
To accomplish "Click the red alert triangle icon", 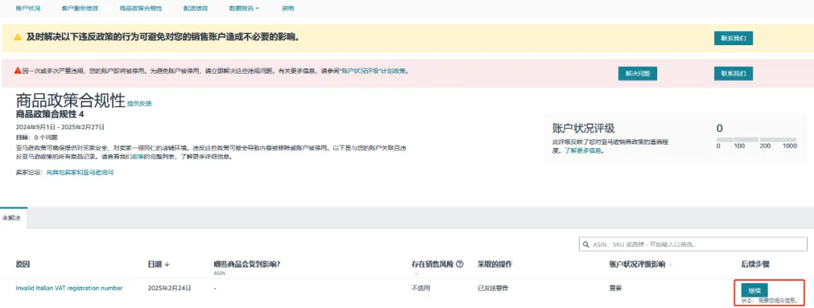I will click(x=17, y=71).
